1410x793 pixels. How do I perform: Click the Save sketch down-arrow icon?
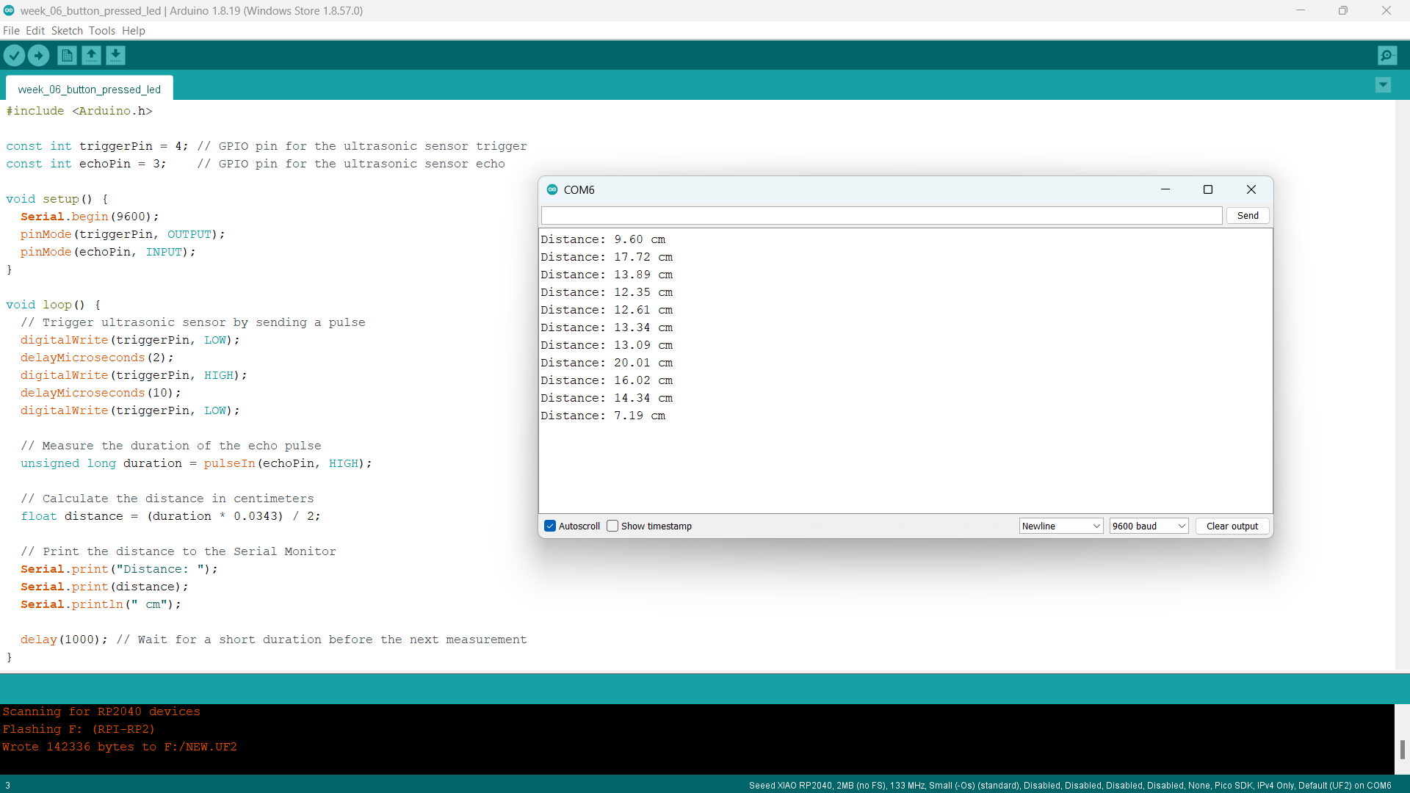115,55
